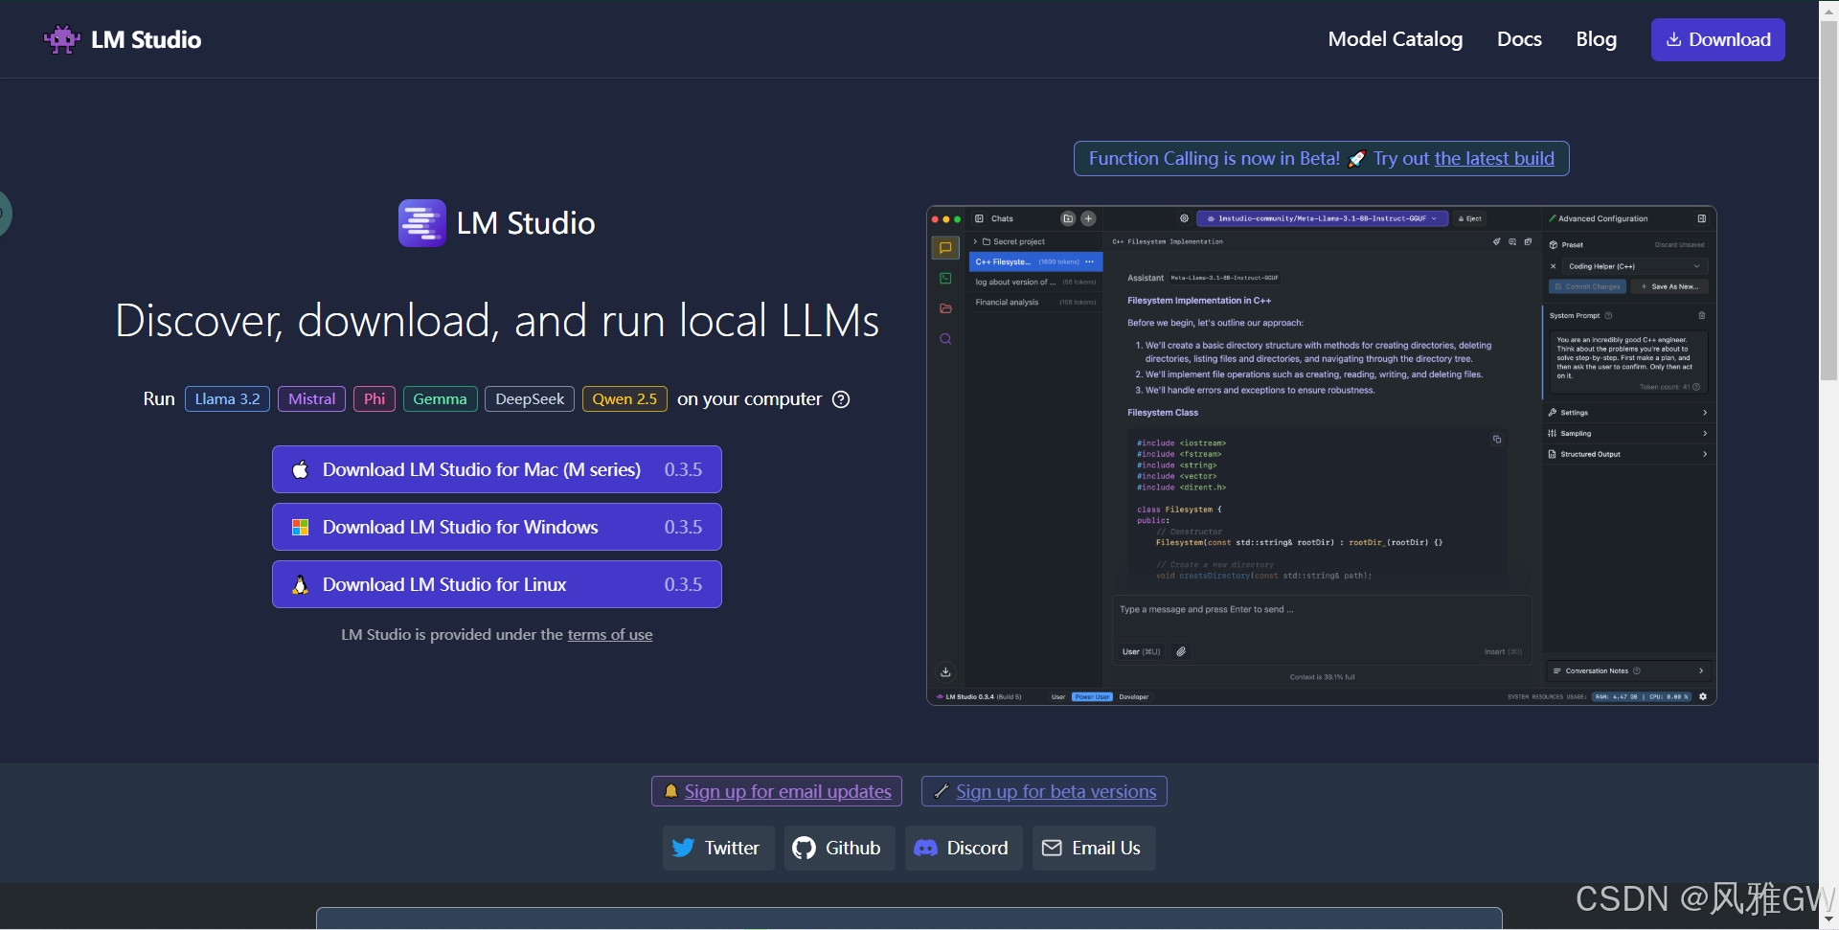Follow the 'the latest build' link
The height and width of the screenshot is (930, 1839).
click(1494, 159)
